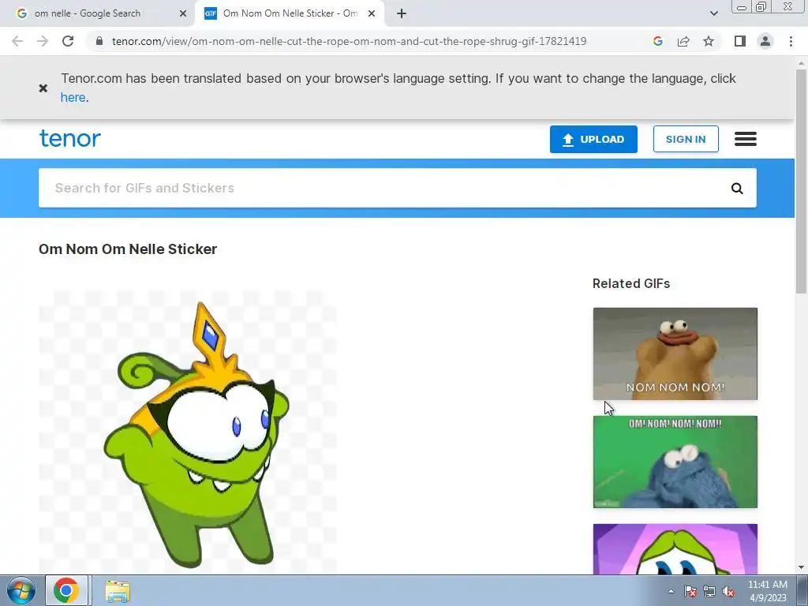Click the URL in the address bar
The height and width of the screenshot is (606, 808).
tap(349, 41)
